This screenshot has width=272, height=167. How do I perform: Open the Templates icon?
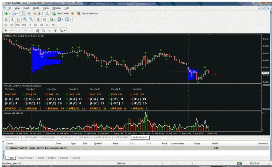pyautogui.click(x=67, y=19)
